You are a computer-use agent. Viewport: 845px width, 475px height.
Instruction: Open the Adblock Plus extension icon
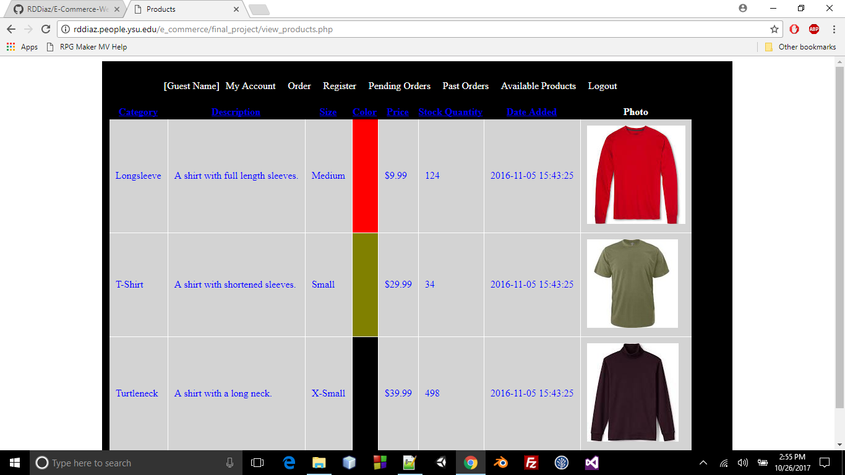(x=814, y=29)
